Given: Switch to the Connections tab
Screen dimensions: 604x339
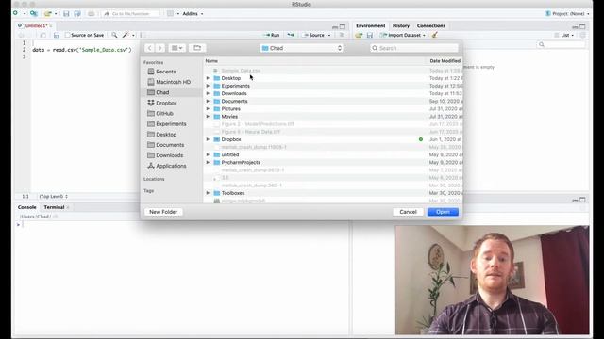Looking at the screenshot, I should 431,25.
